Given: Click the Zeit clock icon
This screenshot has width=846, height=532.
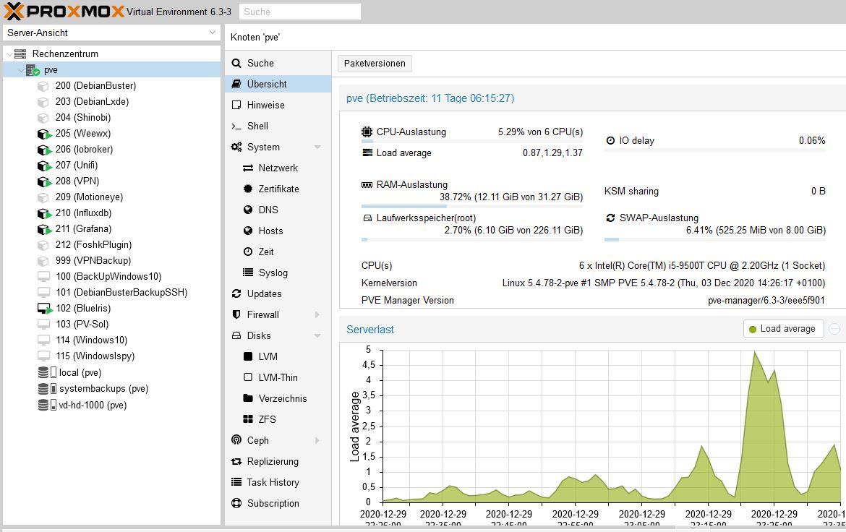Looking at the screenshot, I should pyautogui.click(x=247, y=252).
